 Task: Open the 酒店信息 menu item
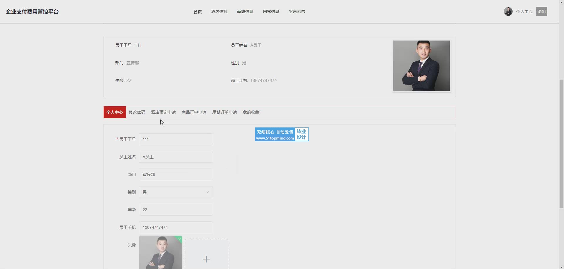click(x=219, y=11)
